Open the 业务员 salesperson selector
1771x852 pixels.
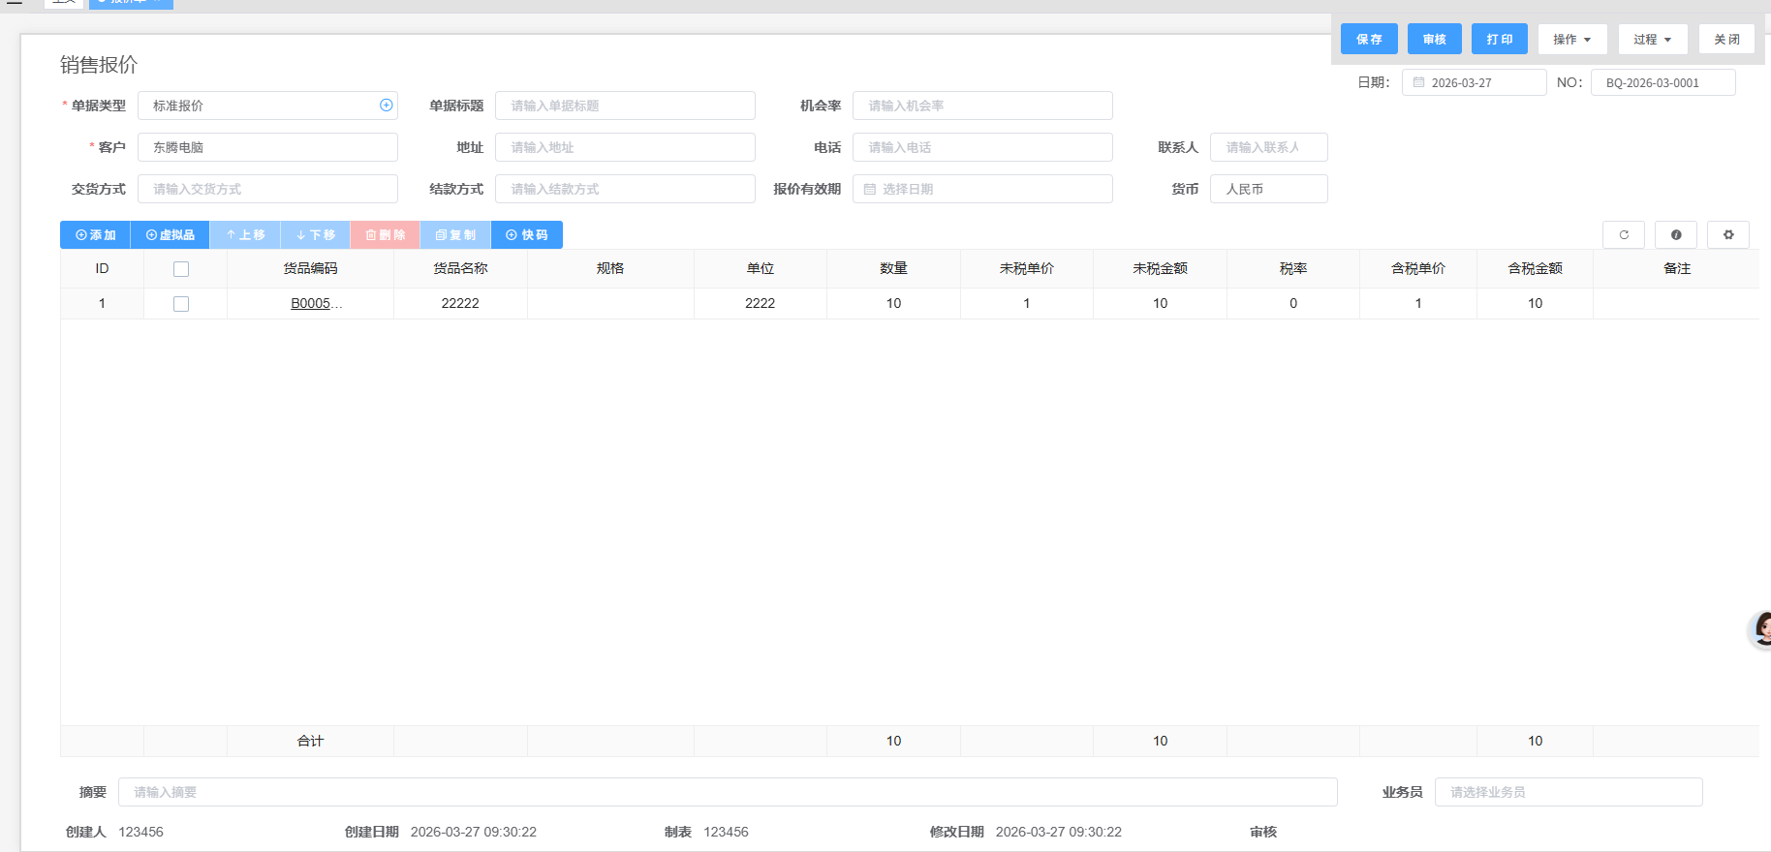[1568, 792]
